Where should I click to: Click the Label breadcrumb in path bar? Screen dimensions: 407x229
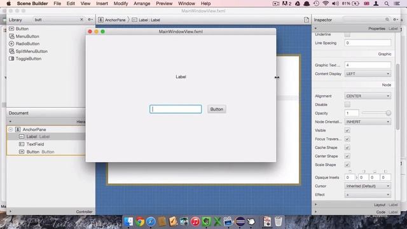tap(146, 20)
